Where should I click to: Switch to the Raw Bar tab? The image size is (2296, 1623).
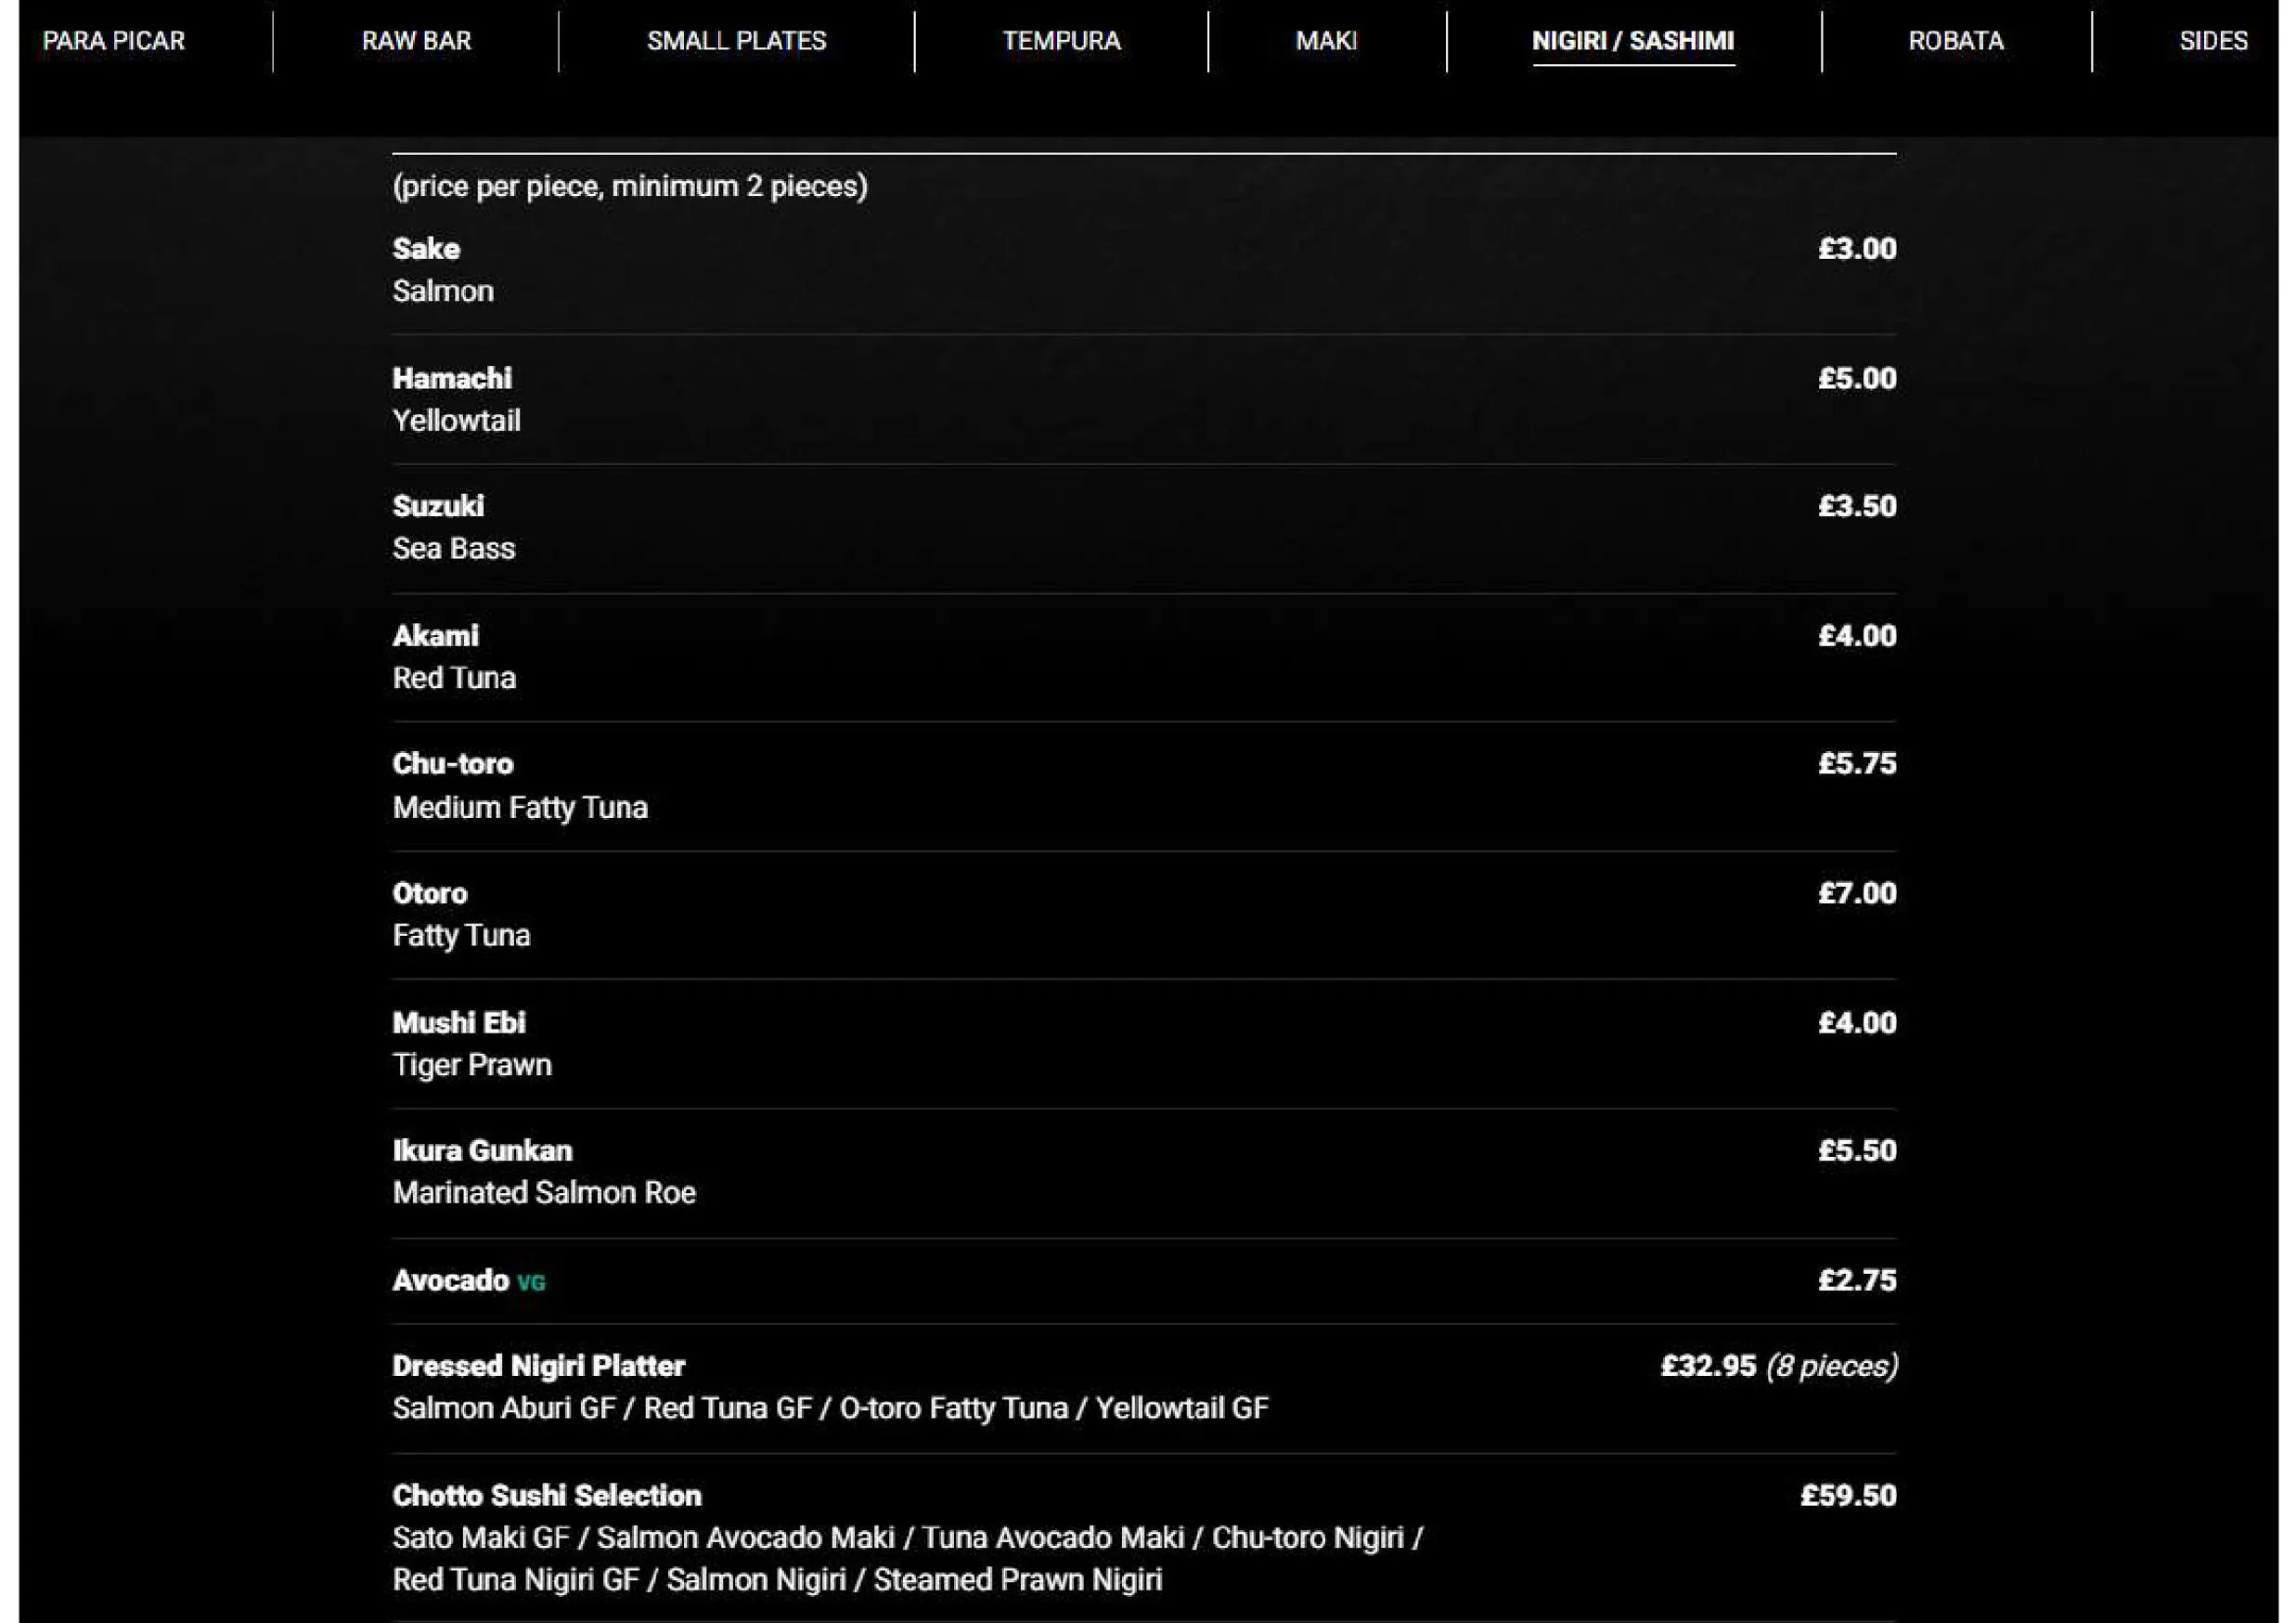(x=416, y=41)
